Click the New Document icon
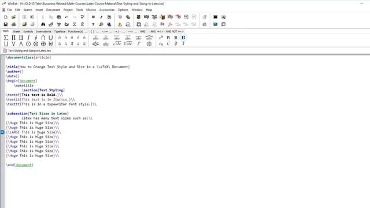 click(x=6, y=17)
